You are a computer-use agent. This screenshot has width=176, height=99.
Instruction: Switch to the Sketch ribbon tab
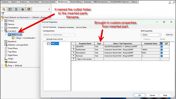tap(14, 2)
